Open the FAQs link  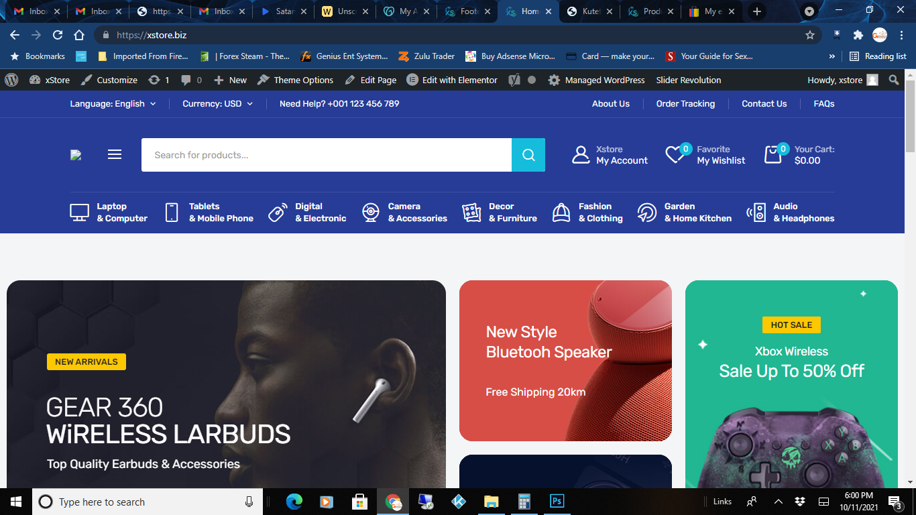tap(824, 104)
